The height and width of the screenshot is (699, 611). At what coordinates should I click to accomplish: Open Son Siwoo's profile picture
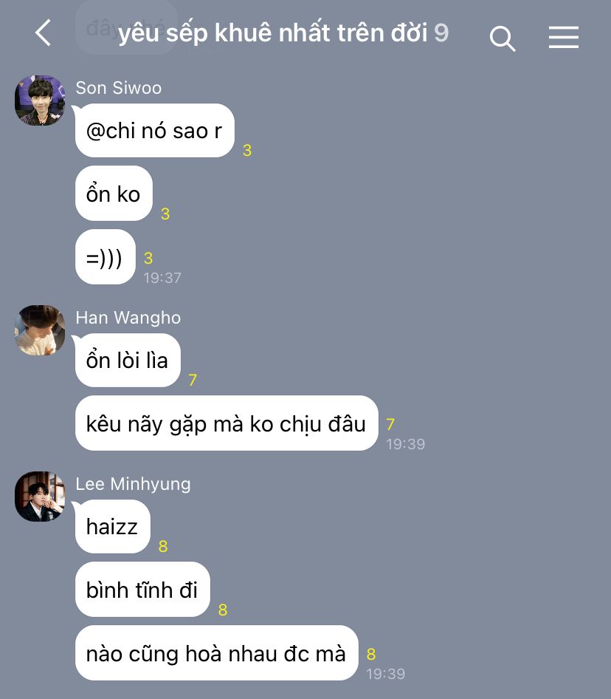coord(40,100)
